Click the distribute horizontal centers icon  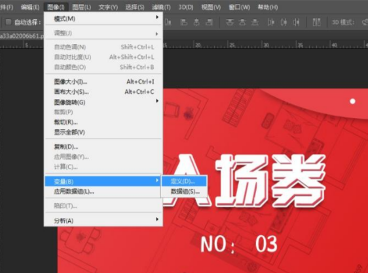coord(284,22)
